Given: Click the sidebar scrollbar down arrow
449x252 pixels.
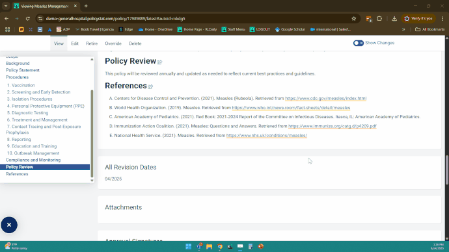Looking at the screenshot, I should (92, 181).
